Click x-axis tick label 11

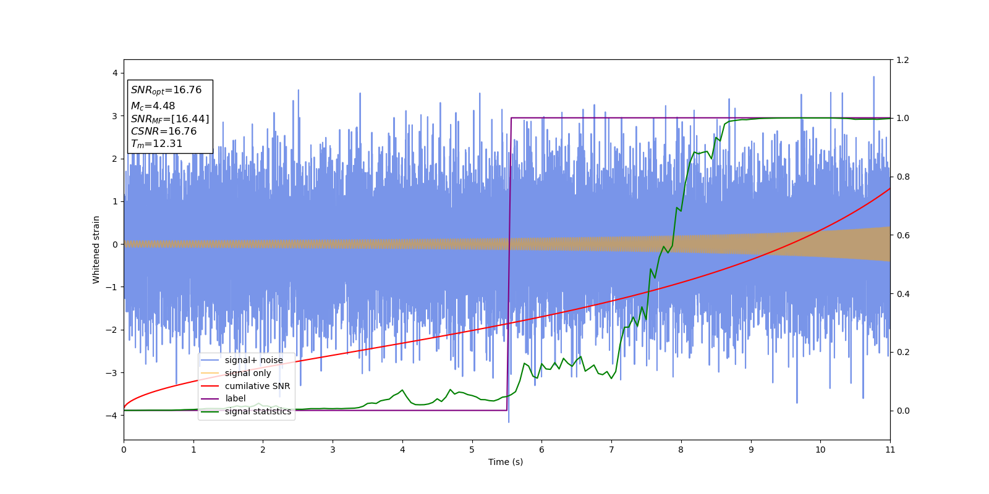[x=890, y=450]
